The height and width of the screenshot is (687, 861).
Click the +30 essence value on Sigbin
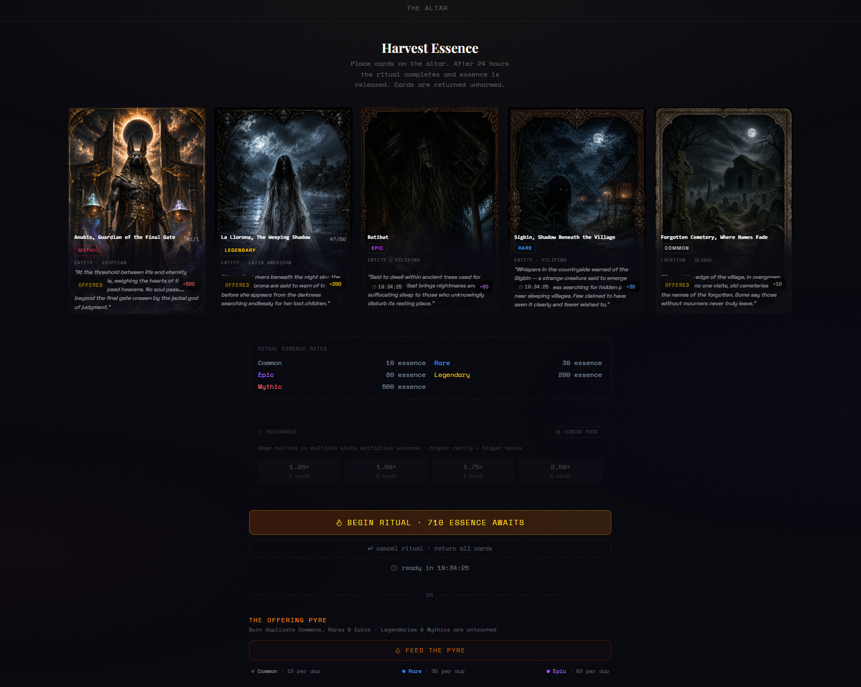(631, 287)
